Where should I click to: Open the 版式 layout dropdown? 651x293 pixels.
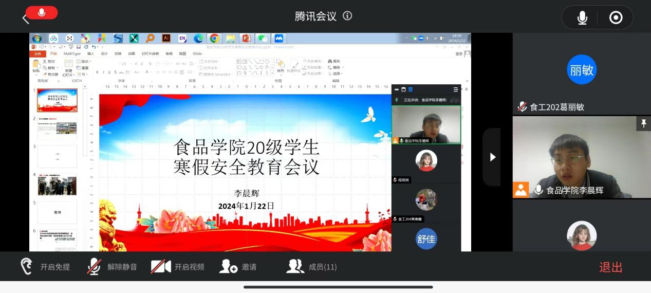point(85,62)
